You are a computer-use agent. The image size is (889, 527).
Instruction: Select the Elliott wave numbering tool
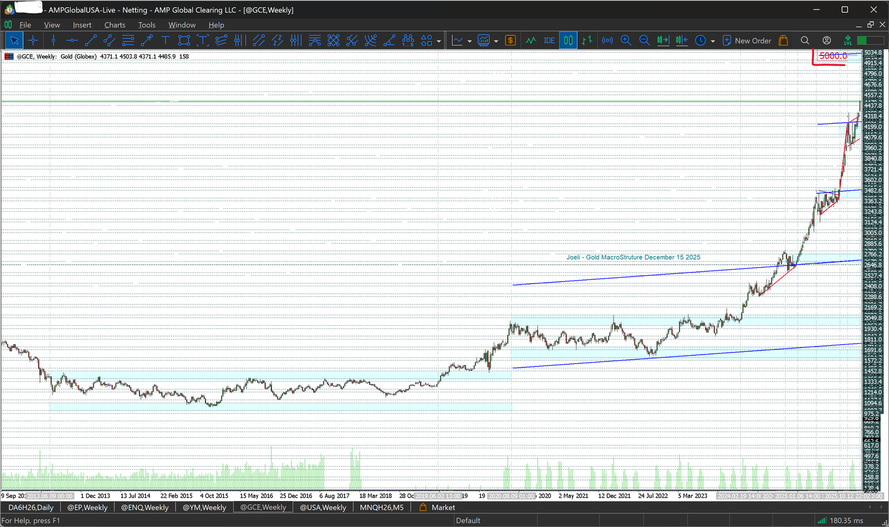pyautogui.click(x=408, y=40)
